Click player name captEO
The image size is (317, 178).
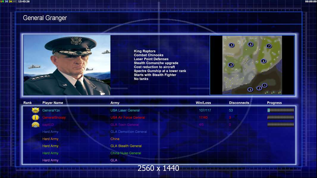click(48, 125)
